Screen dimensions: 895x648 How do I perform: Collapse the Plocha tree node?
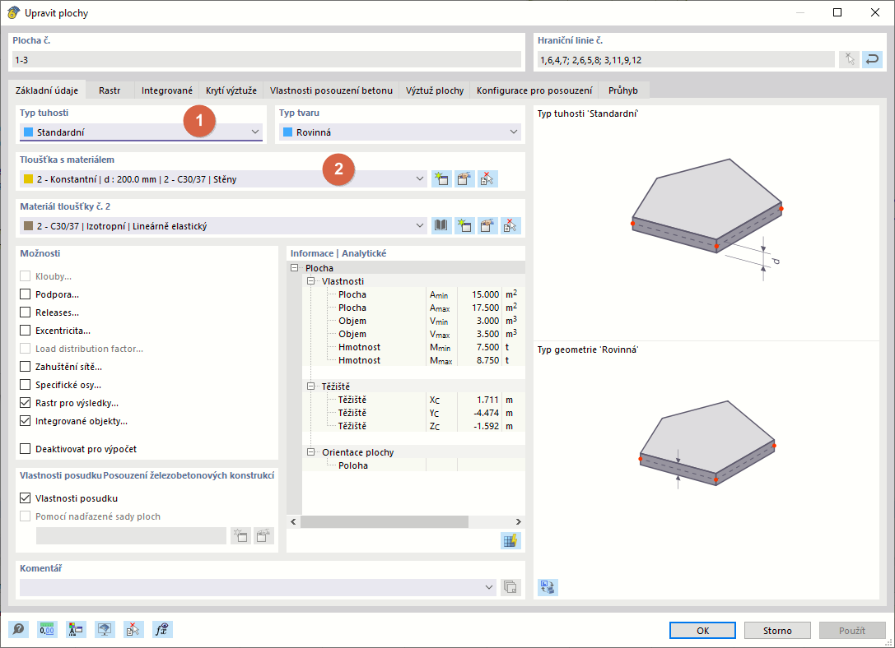coord(295,268)
